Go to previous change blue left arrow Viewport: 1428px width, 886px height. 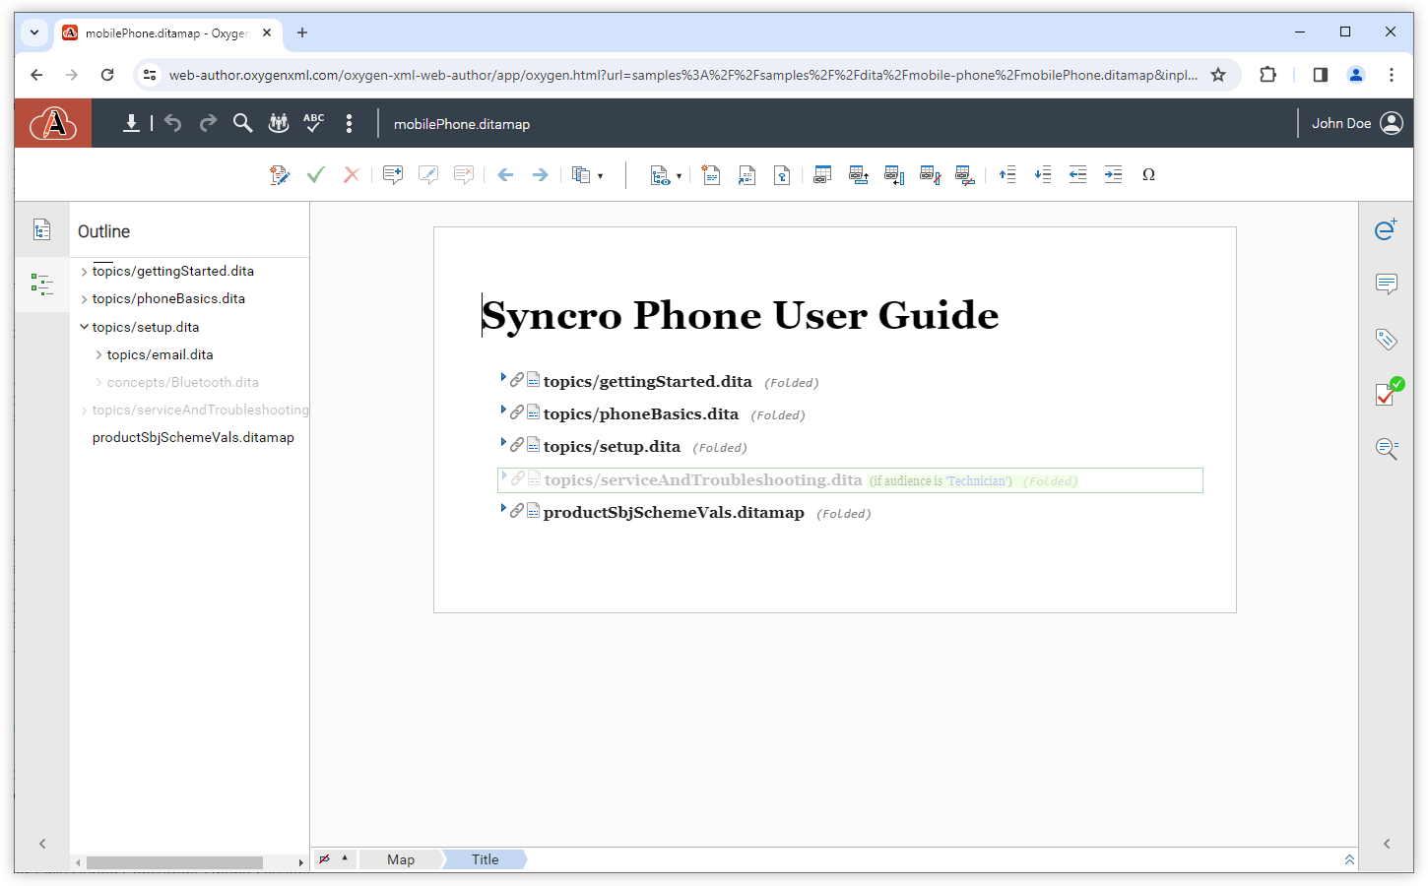505,175
